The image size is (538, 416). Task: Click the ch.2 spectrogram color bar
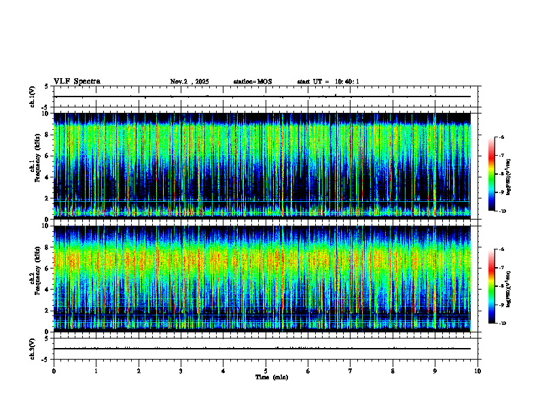[x=492, y=286]
